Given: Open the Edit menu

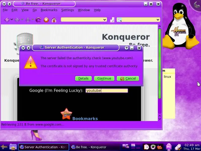Looking at the screenshot, I should point(14,10).
